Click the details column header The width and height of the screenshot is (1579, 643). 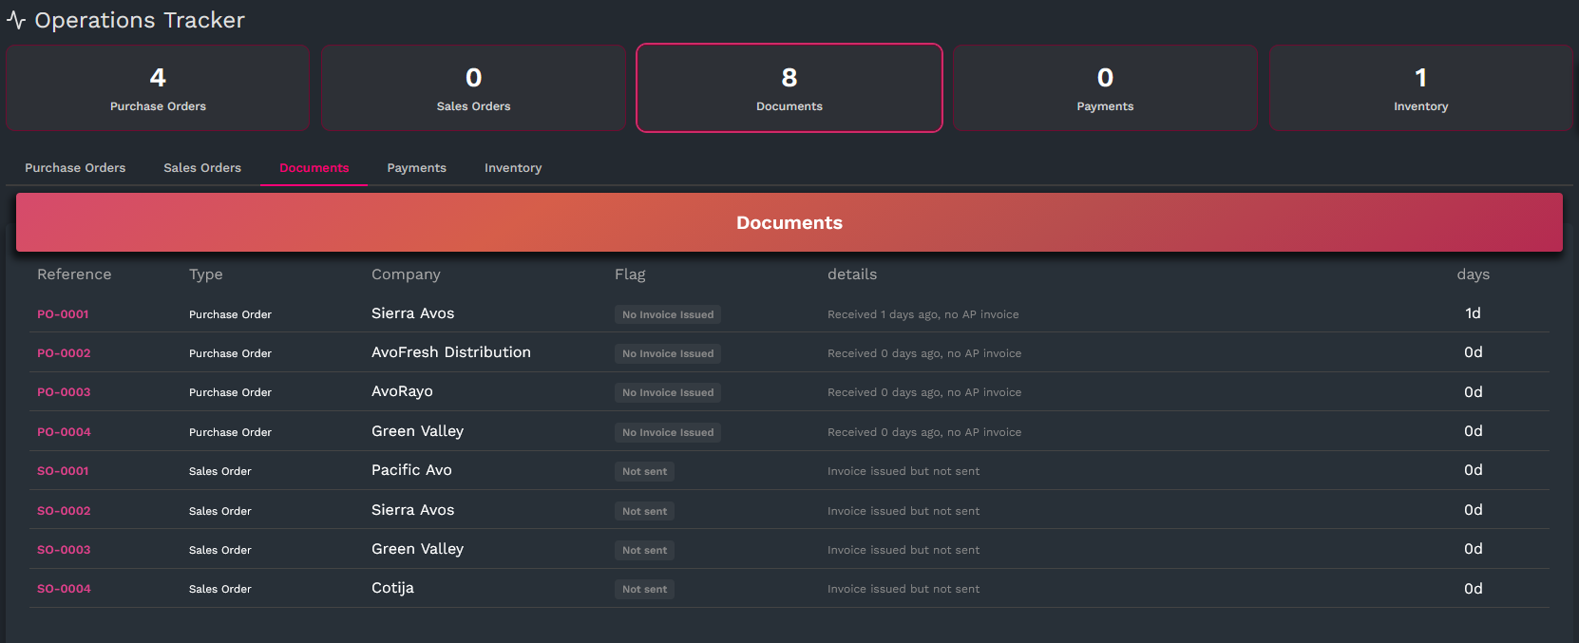pyautogui.click(x=852, y=274)
